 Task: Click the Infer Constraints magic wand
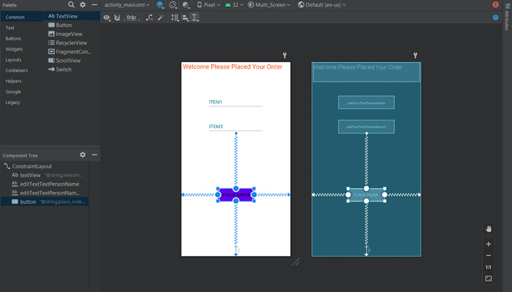(x=161, y=18)
